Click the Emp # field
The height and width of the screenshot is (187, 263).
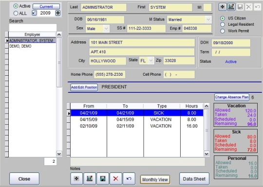197,28
